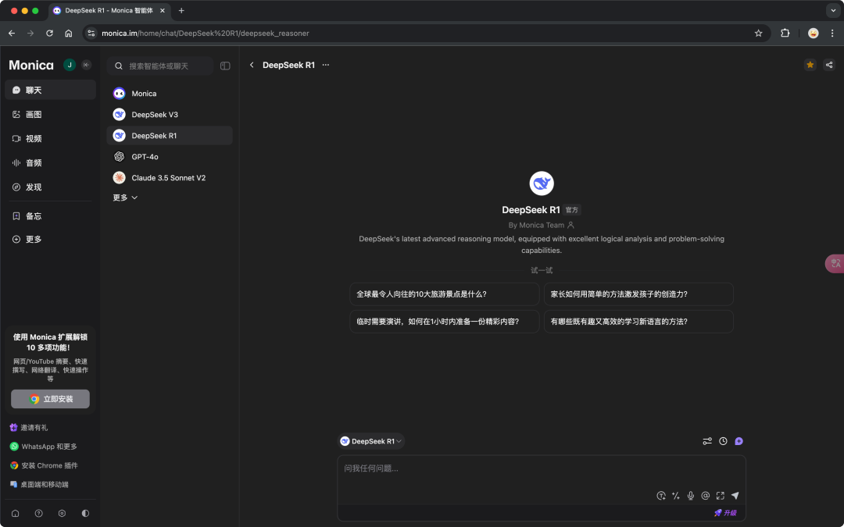Expand the 更多 list in the agent sidebar
844x527 pixels.
(x=123, y=198)
